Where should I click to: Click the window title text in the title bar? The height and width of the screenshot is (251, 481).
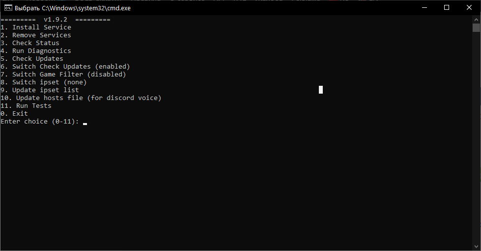coord(73,8)
